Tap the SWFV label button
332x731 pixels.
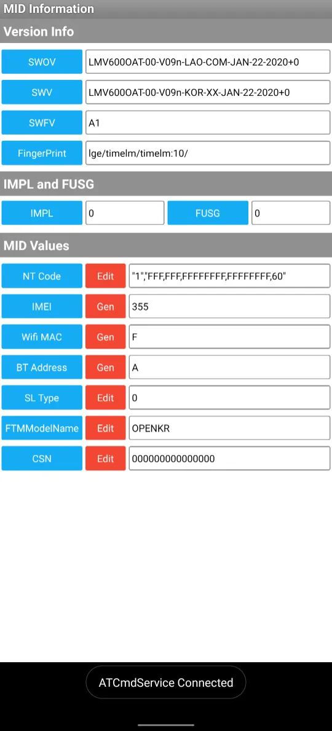click(x=42, y=122)
